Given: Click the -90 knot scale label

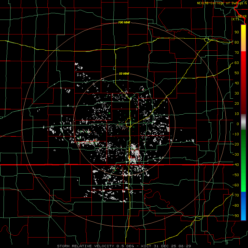Looking at the screenshot, I should (236, 216).
